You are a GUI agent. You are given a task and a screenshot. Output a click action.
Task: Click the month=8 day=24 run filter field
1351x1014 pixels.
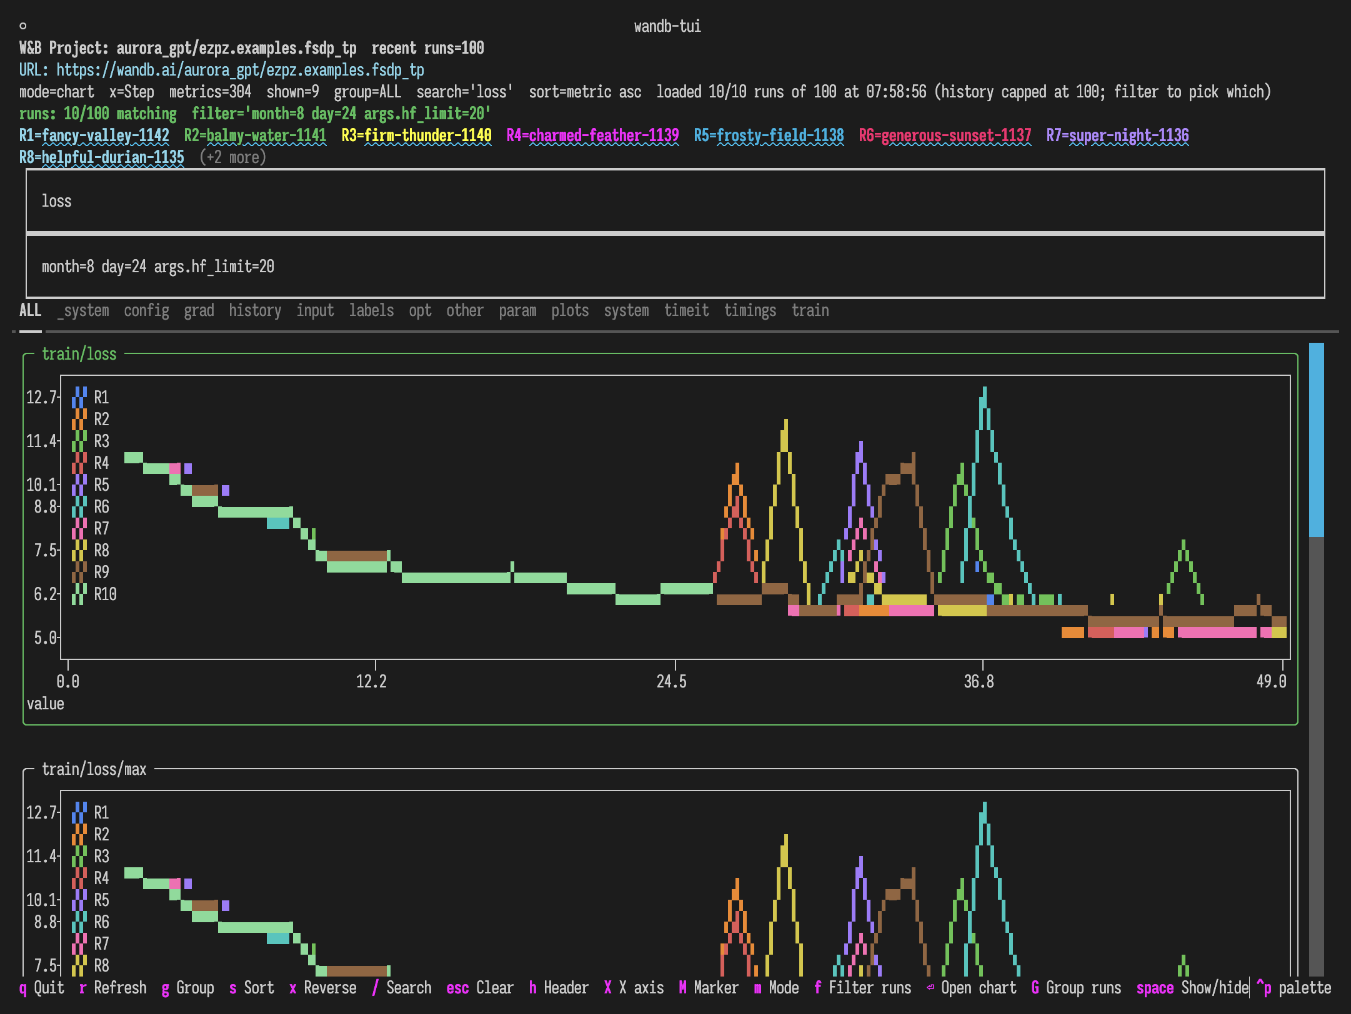pyautogui.click(x=675, y=267)
